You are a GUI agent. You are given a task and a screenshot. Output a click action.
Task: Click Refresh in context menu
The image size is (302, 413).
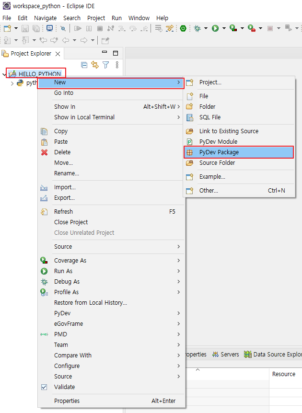(x=111, y=211)
